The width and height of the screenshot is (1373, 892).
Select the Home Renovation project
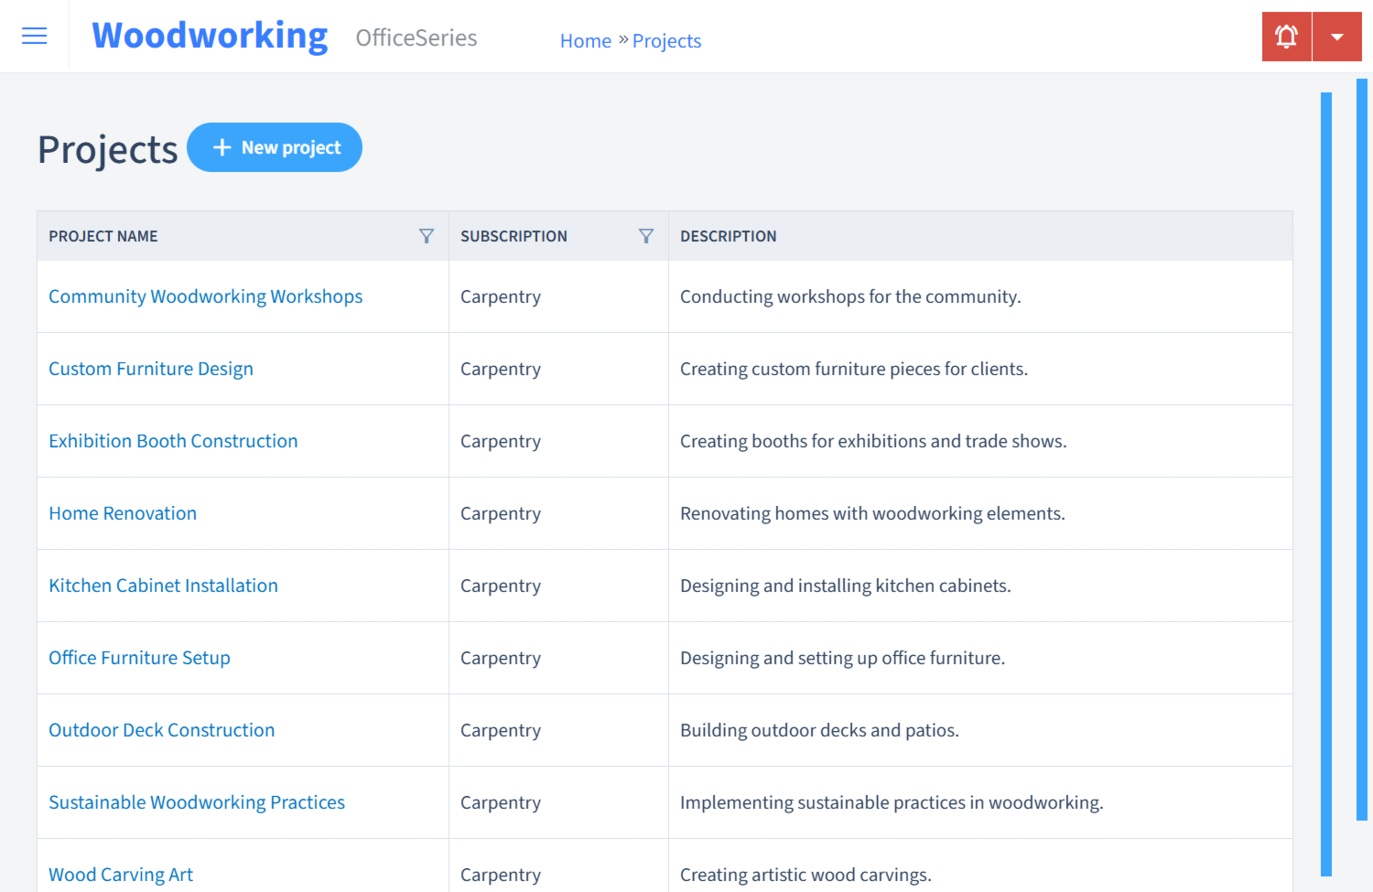123,513
